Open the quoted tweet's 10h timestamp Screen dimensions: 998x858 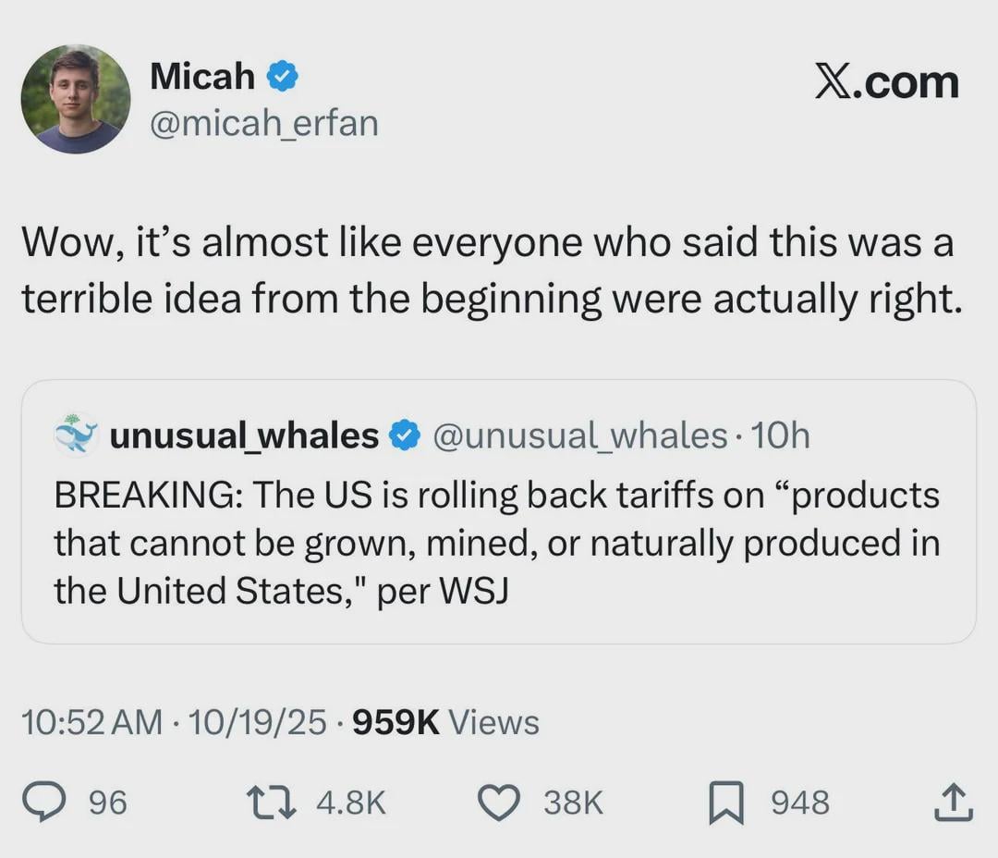click(x=781, y=435)
